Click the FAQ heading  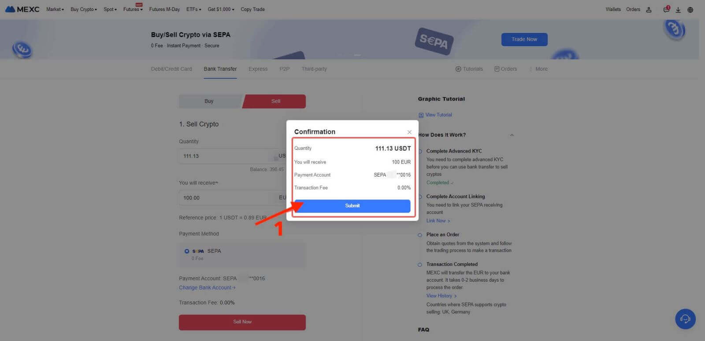point(423,330)
